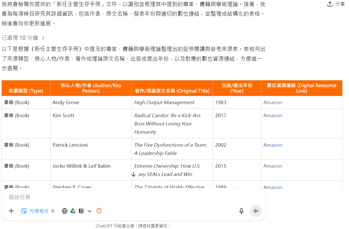Select the year 2002 cell
This screenshot has width=349, height=229.
(237, 149)
